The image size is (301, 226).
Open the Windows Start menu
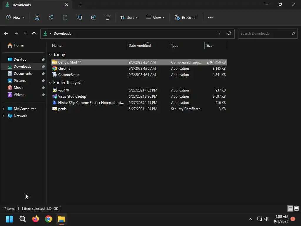pos(9,219)
